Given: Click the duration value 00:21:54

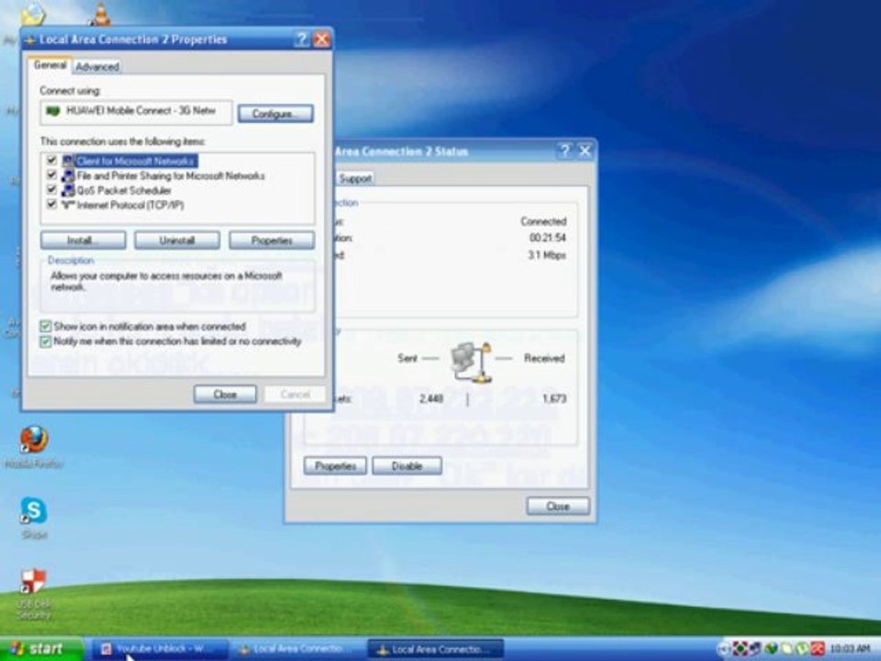Looking at the screenshot, I should pos(547,238).
